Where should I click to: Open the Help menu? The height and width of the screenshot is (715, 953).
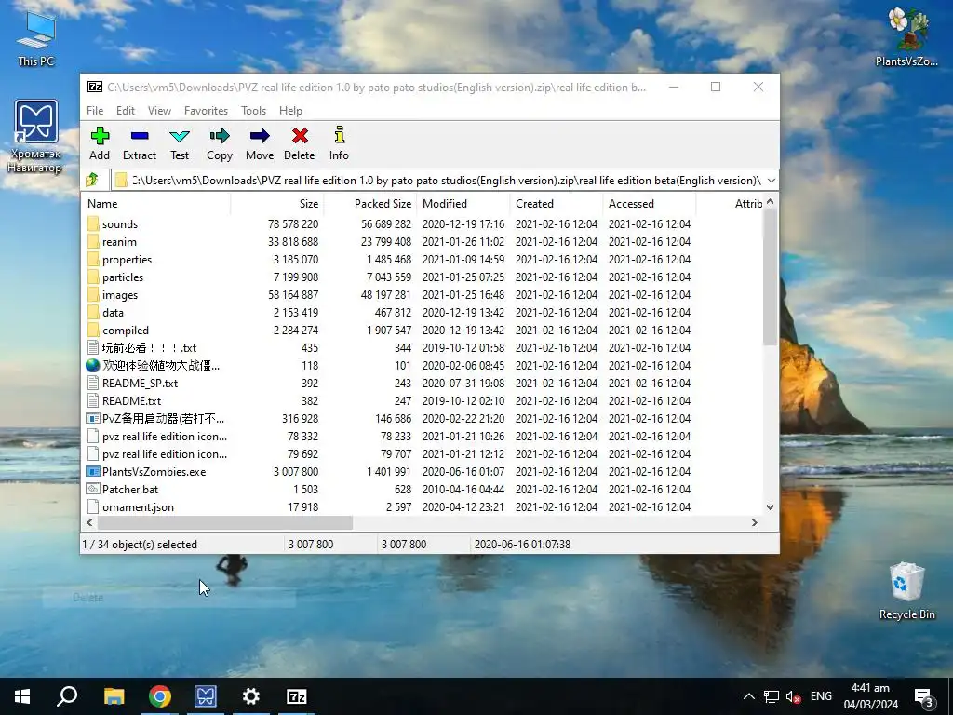tap(290, 111)
